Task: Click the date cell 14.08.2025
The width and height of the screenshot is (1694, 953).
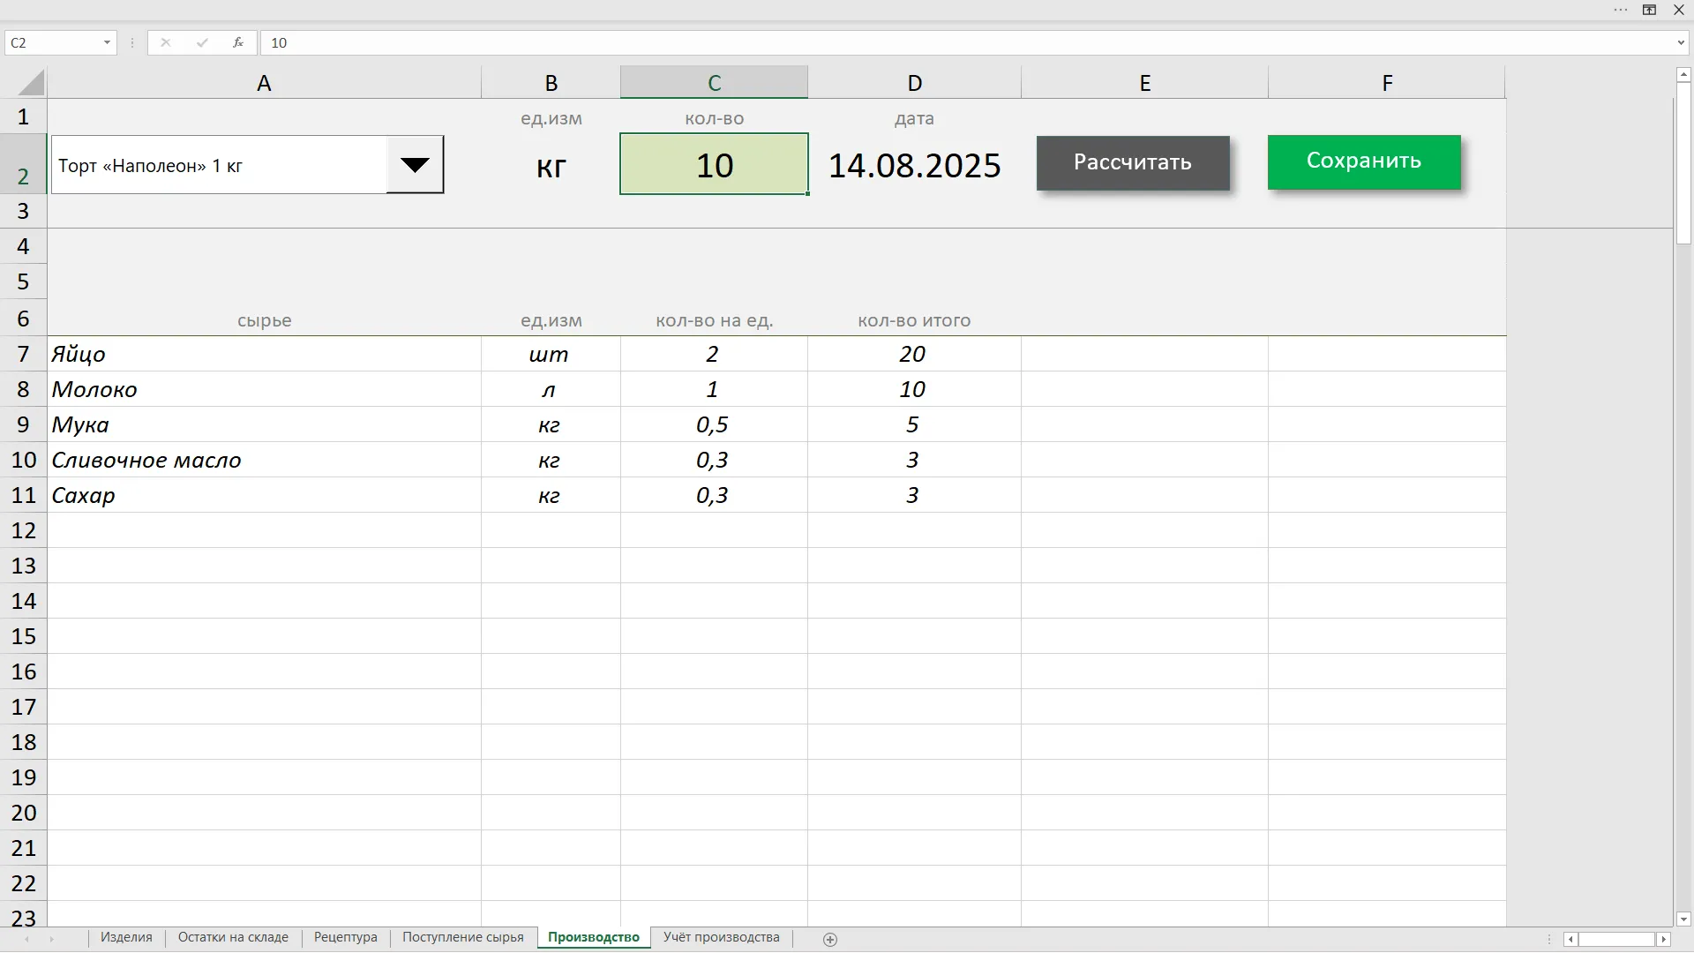Action: pyautogui.click(x=914, y=166)
